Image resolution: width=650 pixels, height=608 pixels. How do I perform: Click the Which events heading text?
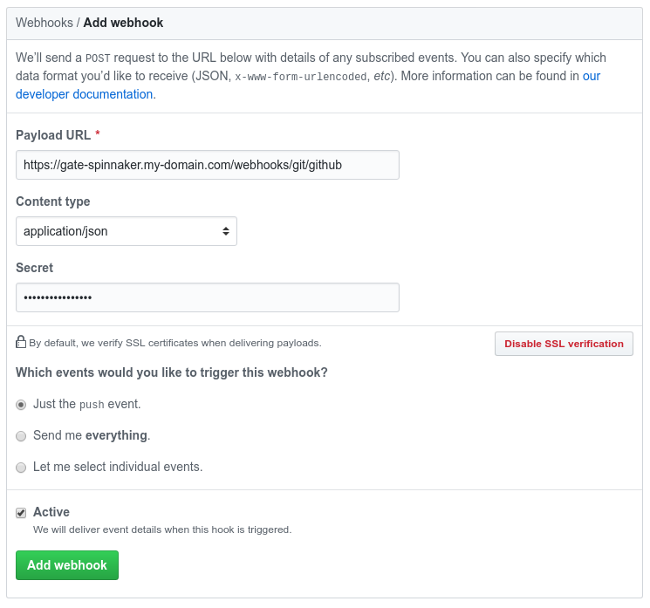(x=172, y=372)
